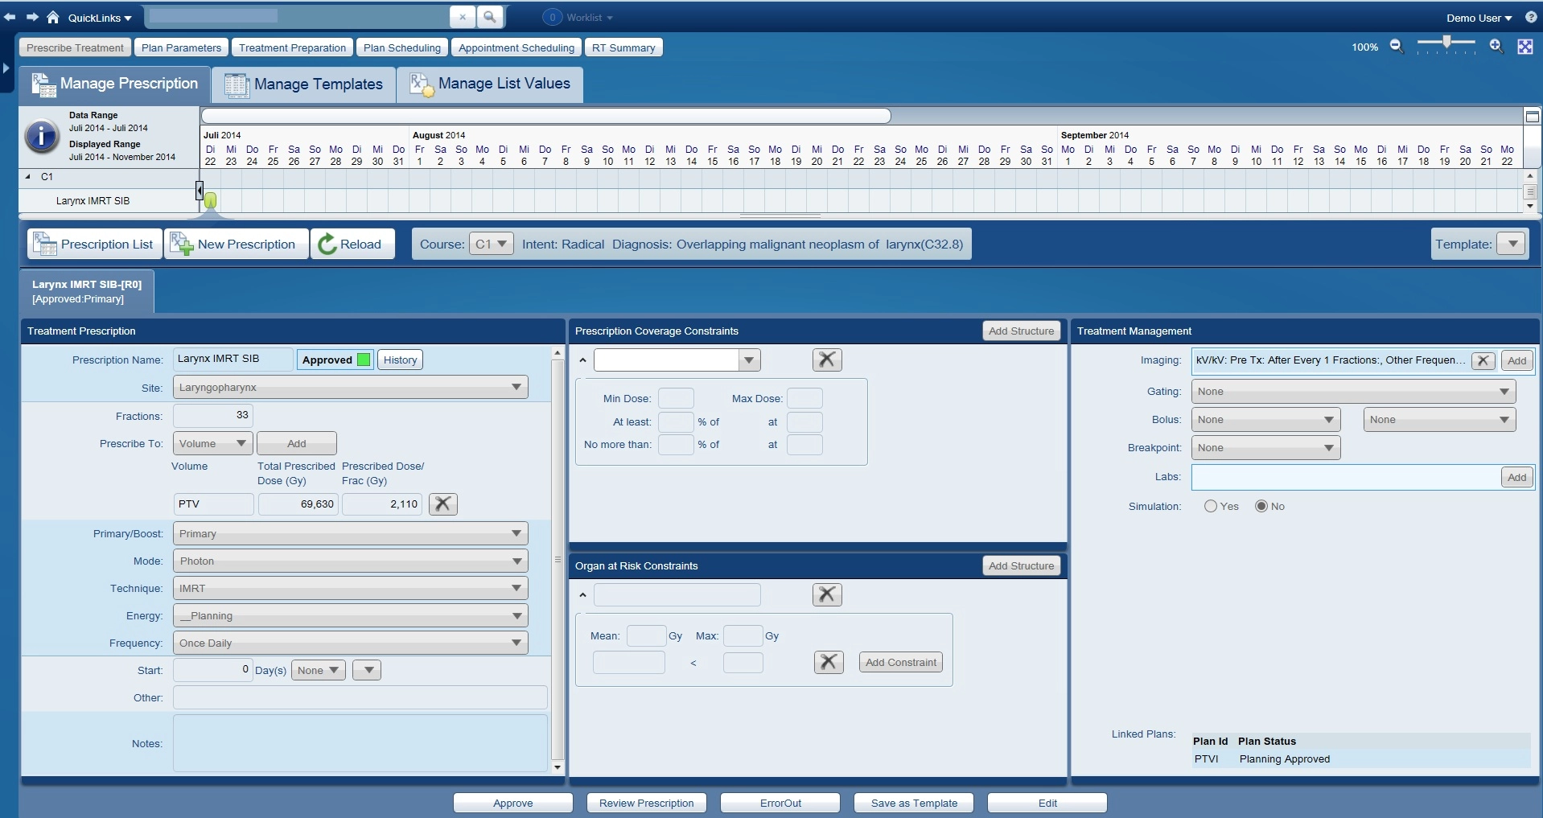Image resolution: width=1543 pixels, height=818 pixels.
Task: Click the Review Prescription button
Action: [646, 803]
